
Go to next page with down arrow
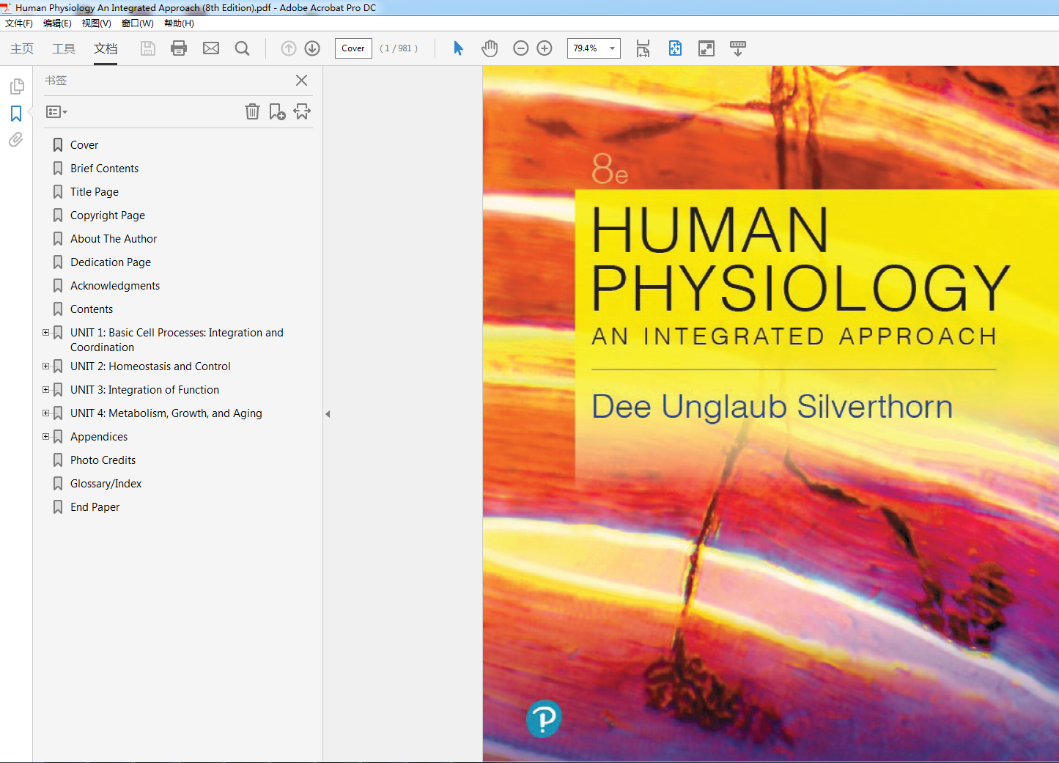click(x=311, y=48)
